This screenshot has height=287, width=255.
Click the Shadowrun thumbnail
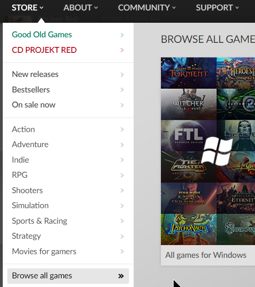click(236, 229)
